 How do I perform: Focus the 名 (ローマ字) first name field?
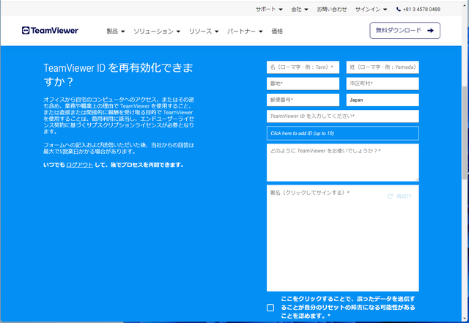(x=303, y=67)
